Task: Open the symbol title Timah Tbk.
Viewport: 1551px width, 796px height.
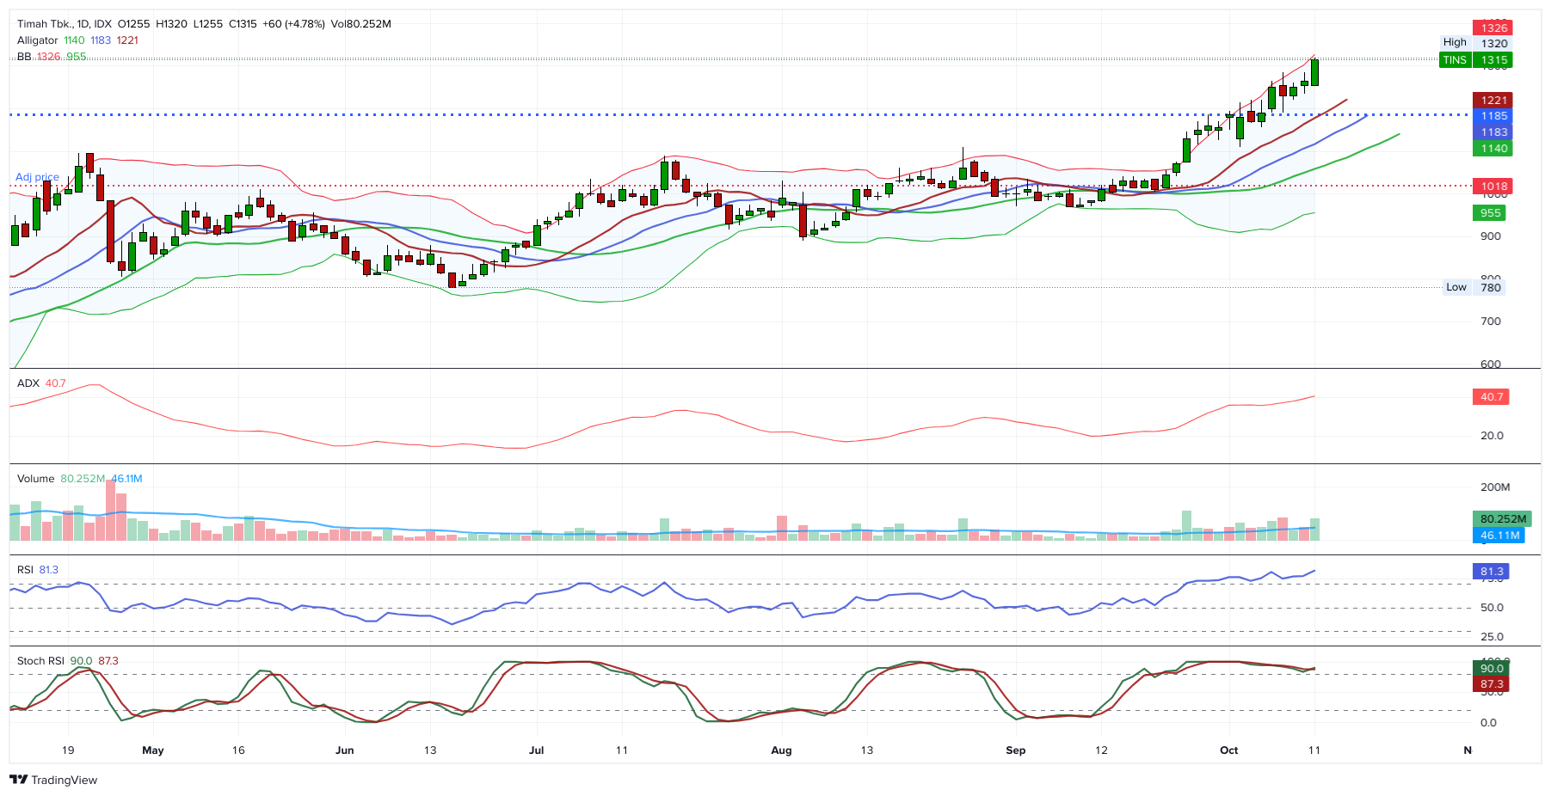Action: click(47, 24)
